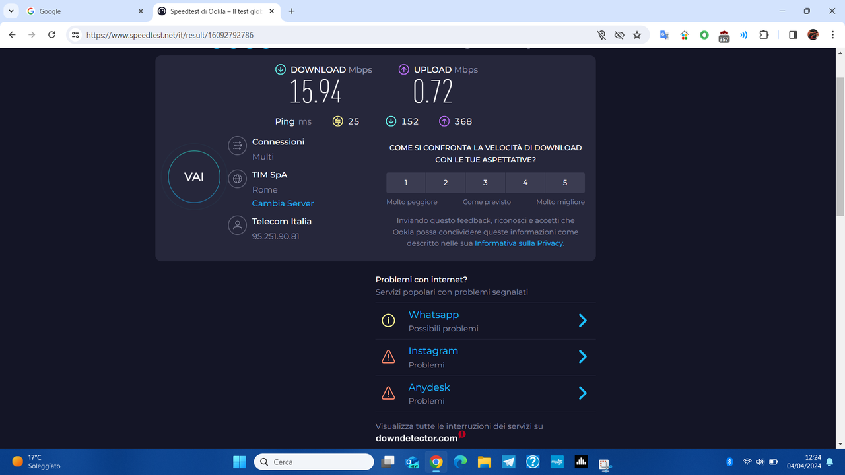The width and height of the screenshot is (845, 475).
Task: Click the upload arrow icon next to UPLOAD
Action: [404, 69]
